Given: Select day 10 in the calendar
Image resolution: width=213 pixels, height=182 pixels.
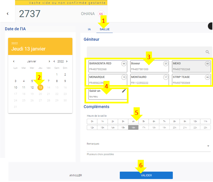Looking at the screenshot, I should click(15, 87).
